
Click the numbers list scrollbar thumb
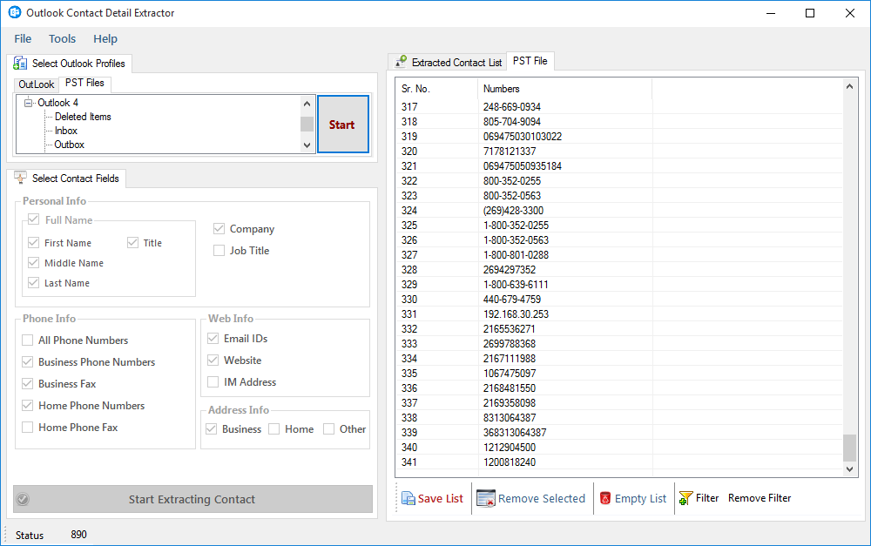pos(849,448)
